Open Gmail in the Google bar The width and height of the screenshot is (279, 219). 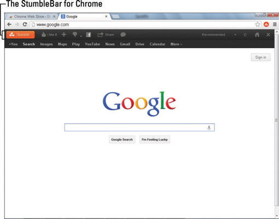[125, 44]
